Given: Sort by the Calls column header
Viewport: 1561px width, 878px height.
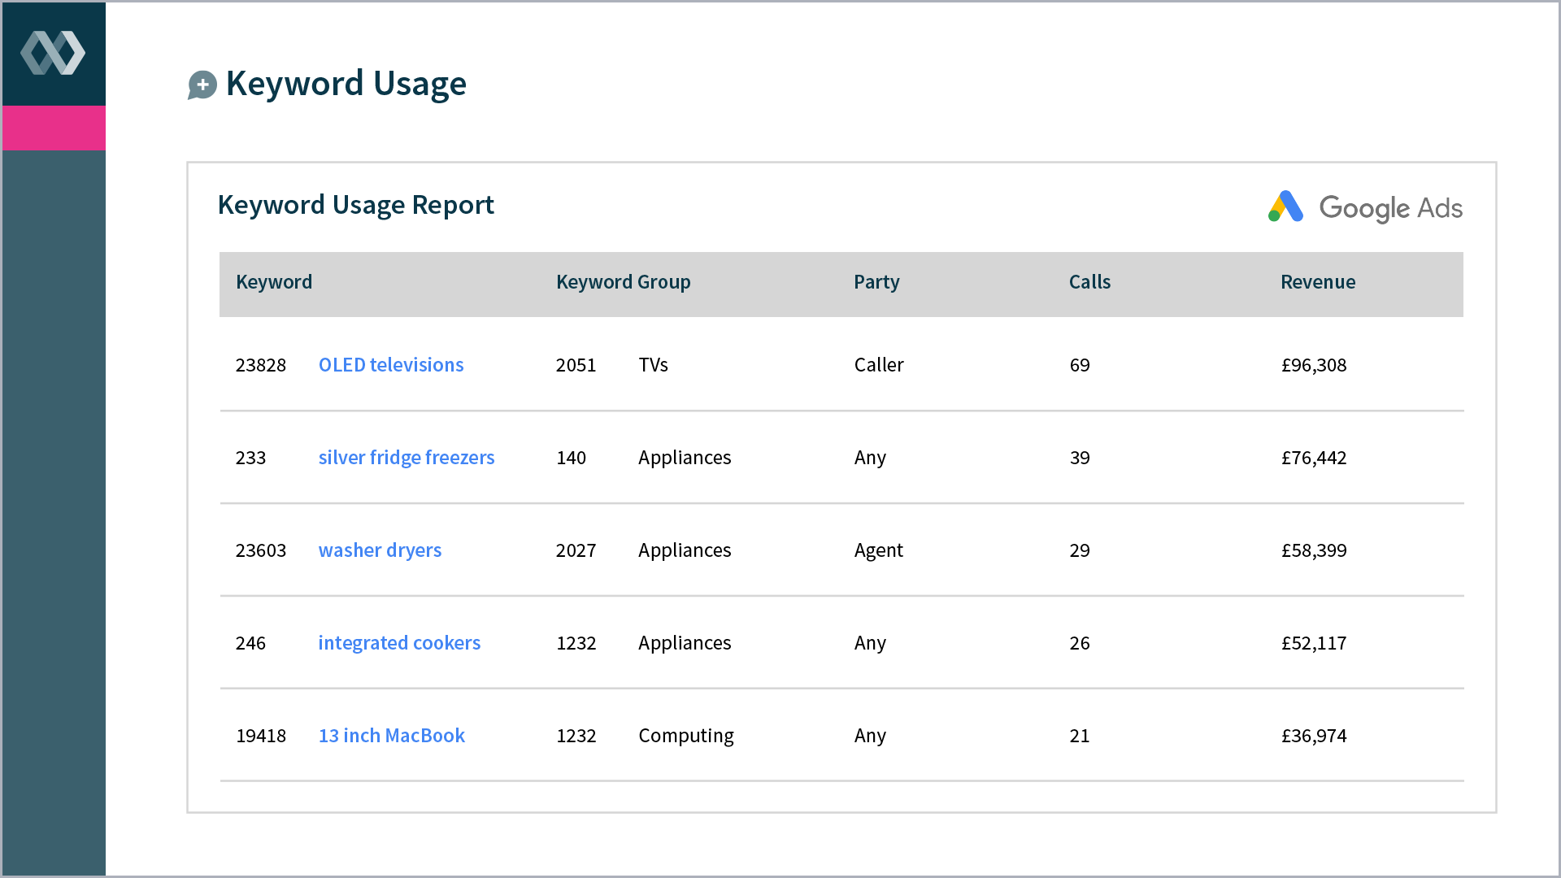Looking at the screenshot, I should pyautogui.click(x=1089, y=282).
